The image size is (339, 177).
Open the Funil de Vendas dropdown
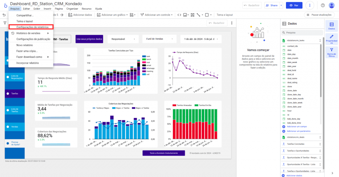[x=159, y=39]
